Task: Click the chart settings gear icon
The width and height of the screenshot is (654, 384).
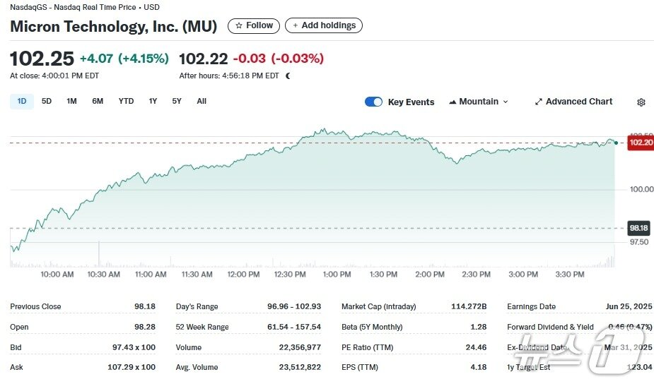Action: coord(641,102)
